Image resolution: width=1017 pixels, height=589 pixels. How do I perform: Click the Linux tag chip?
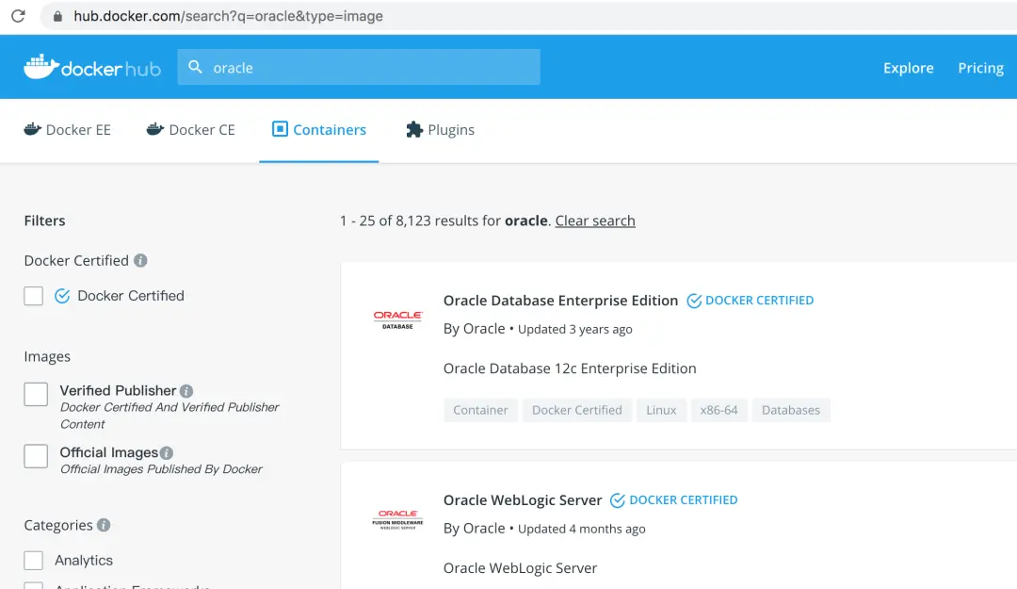pos(661,410)
